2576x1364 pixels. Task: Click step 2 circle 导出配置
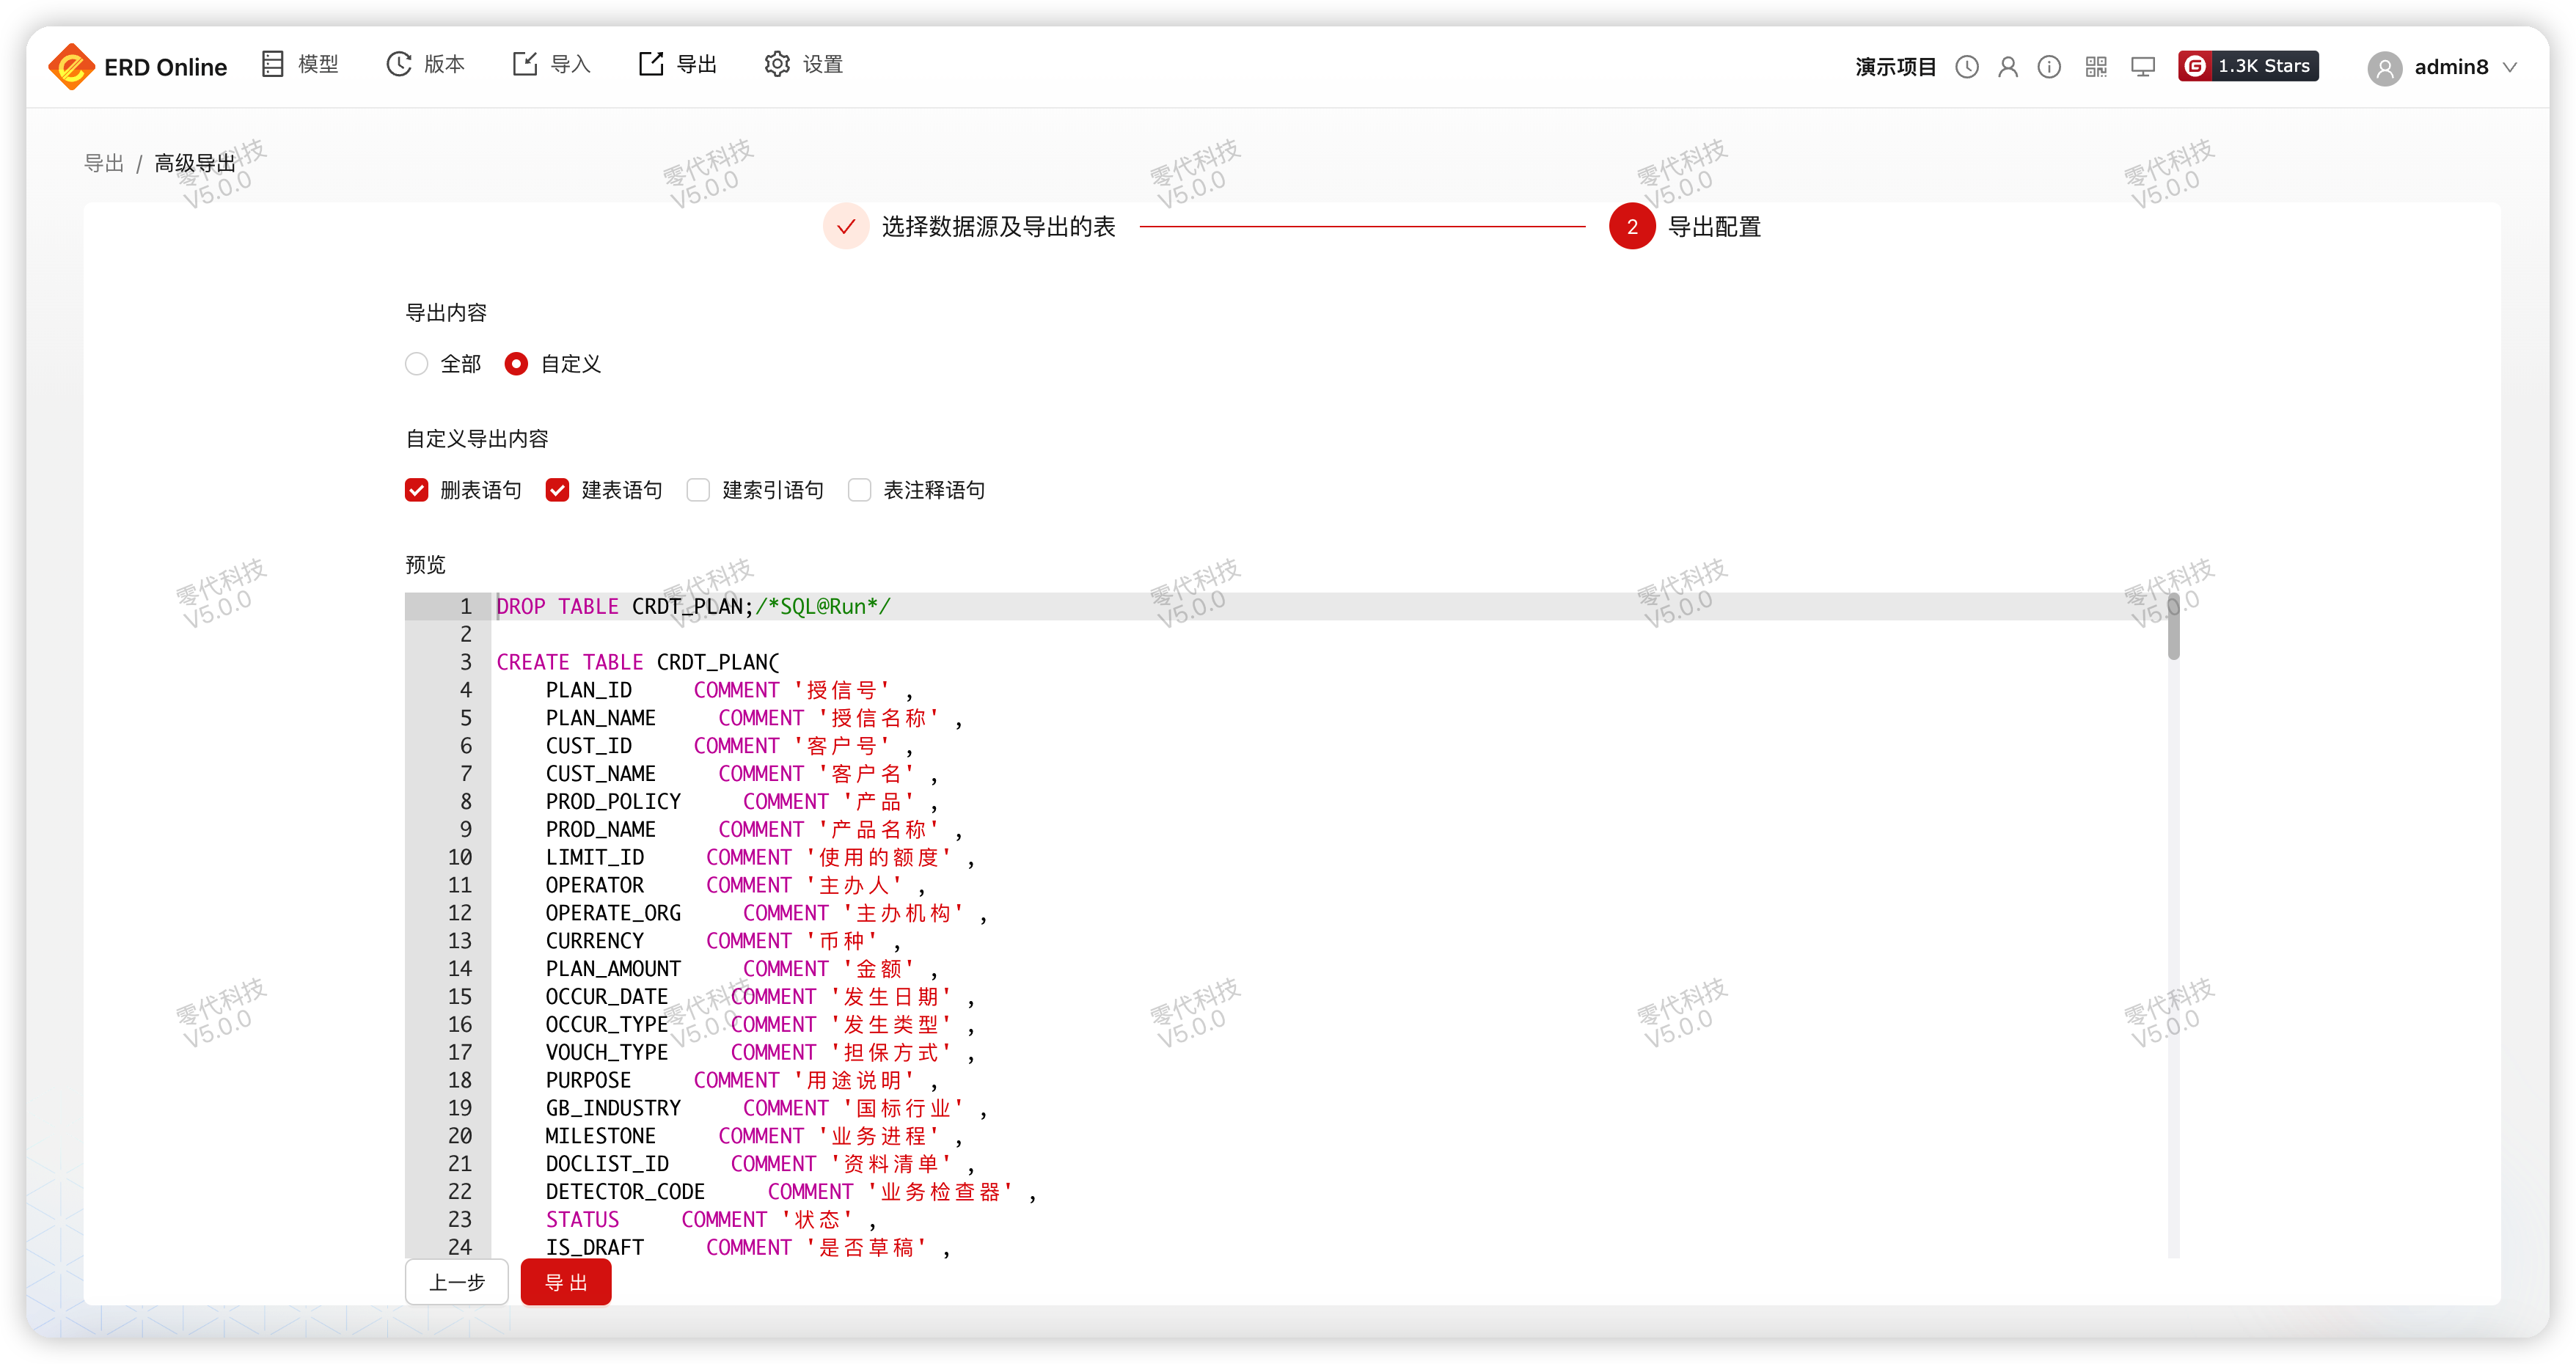1632,227
